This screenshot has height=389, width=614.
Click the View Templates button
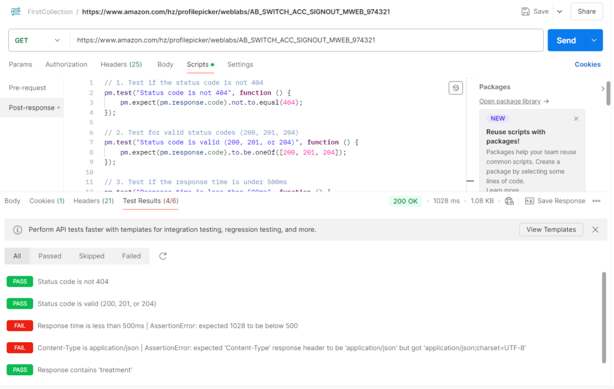551,230
